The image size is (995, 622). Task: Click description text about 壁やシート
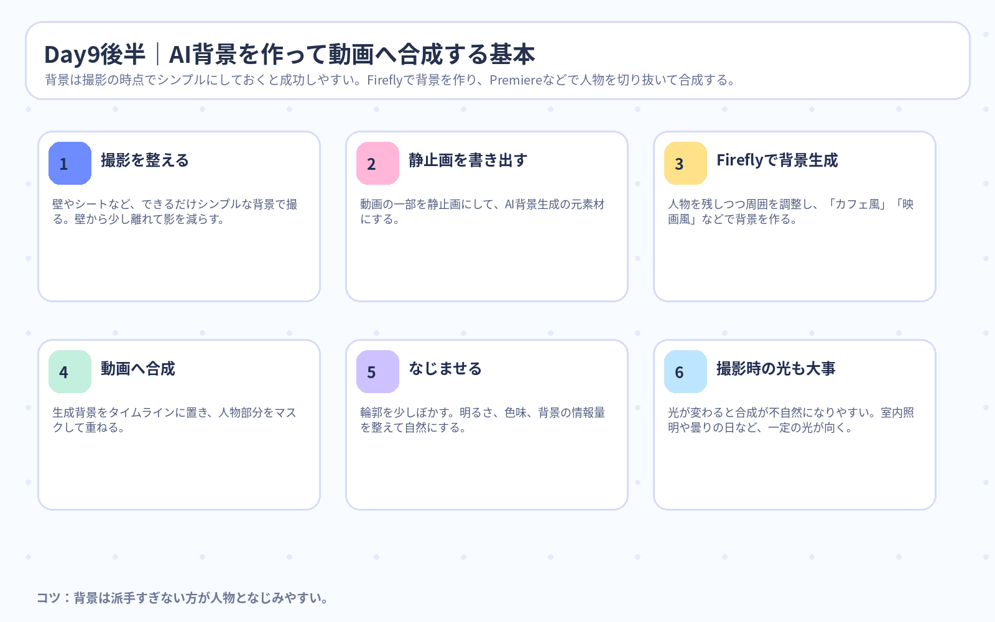tap(175, 211)
